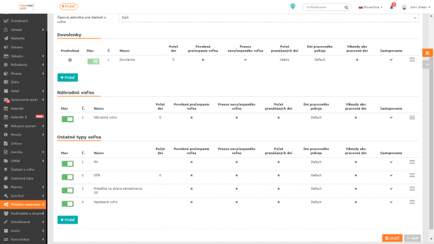
Task: Toggle the Dovolenka status switch
Action: (94, 62)
